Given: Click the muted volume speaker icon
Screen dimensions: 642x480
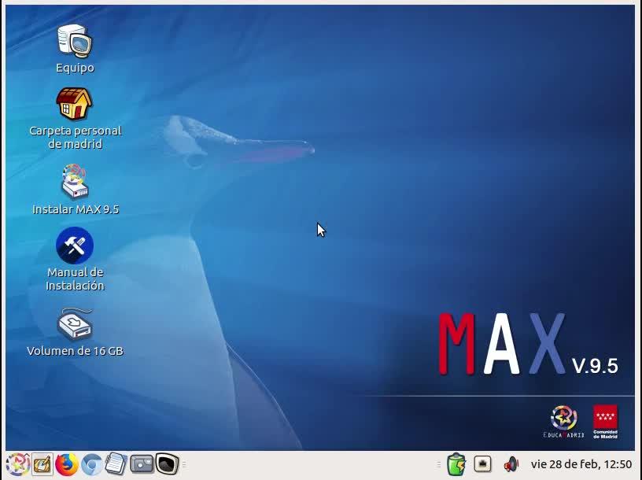Looking at the screenshot, I should [x=511, y=464].
